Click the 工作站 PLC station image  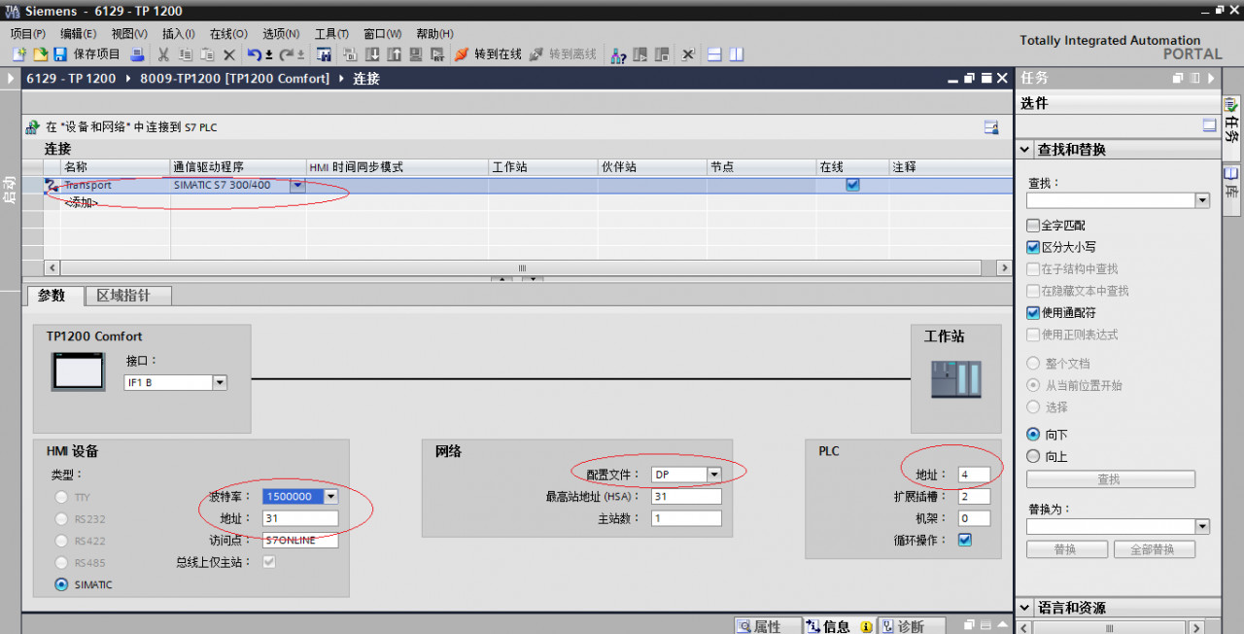pyautogui.click(x=956, y=379)
